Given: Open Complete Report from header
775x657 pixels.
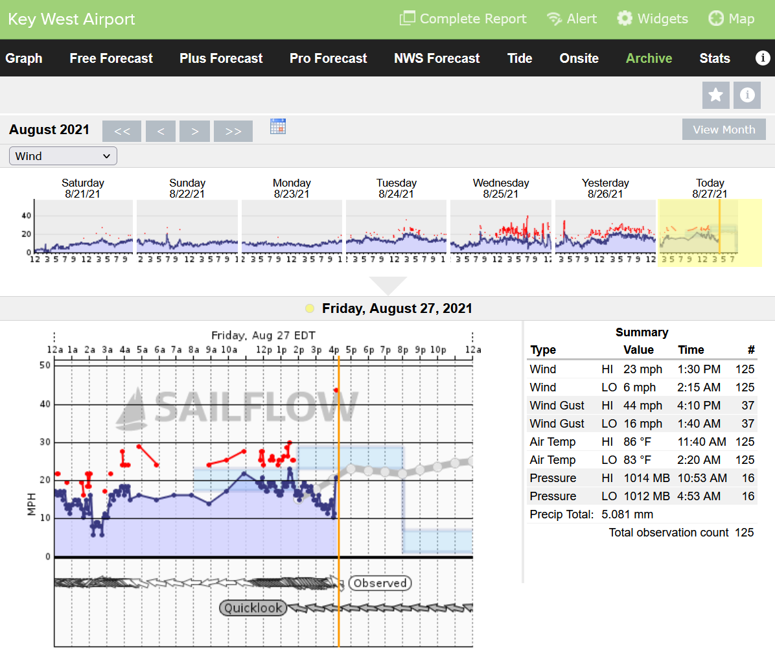Looking at the screenshot, I should pos(463,19).
